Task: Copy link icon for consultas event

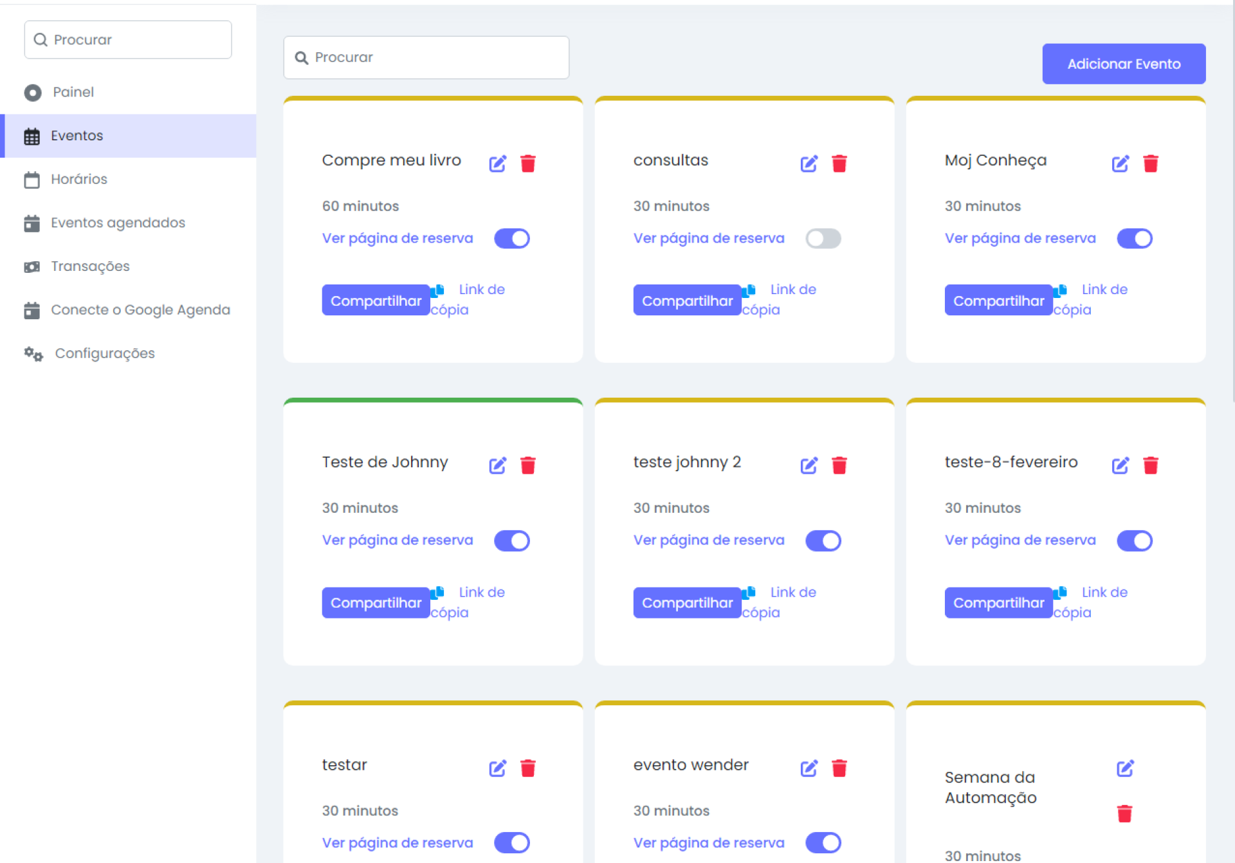Action: pos(749,291)
